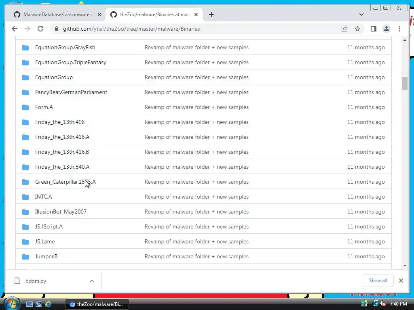
Task: Click the Jumper.B folder icon
Action: click(x=25, y=256)
